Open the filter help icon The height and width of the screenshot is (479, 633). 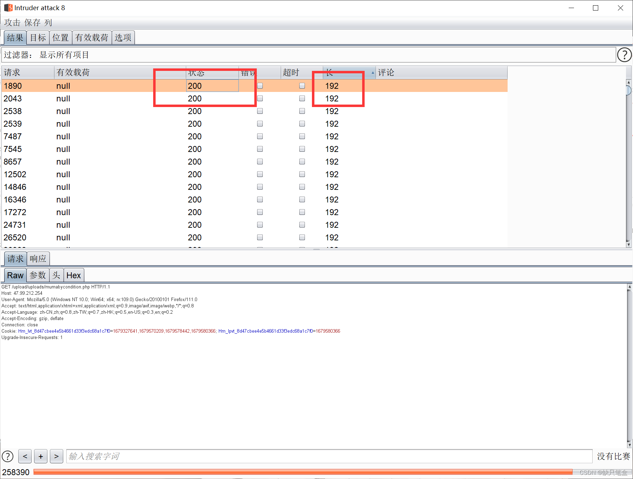click(x=624, y=55)
